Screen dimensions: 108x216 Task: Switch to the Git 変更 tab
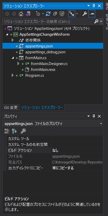(11, 107)
